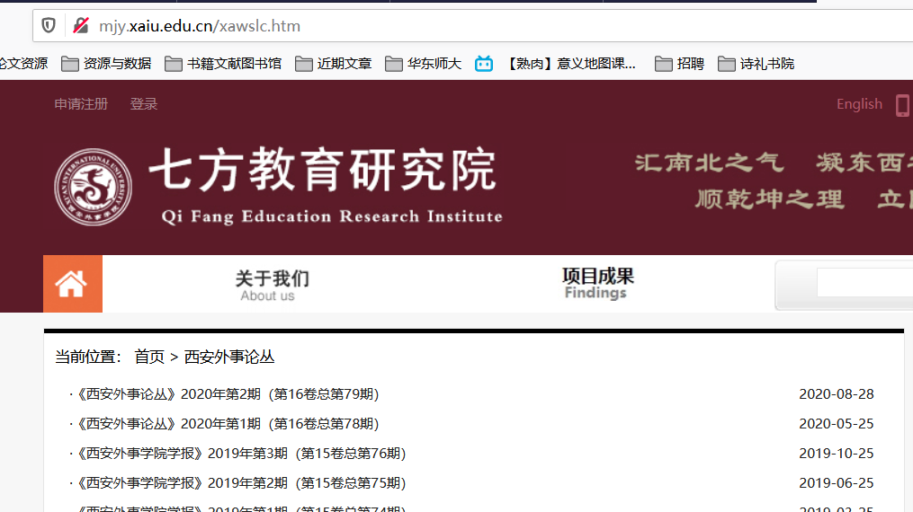Screen dimensions: 913x512
Task: Open 《西安外事论丛》2020年第2期 article
Action: coord(227,394)
